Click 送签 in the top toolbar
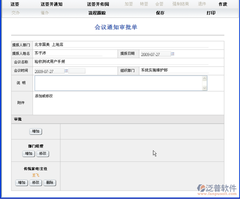 coord(15,4)
